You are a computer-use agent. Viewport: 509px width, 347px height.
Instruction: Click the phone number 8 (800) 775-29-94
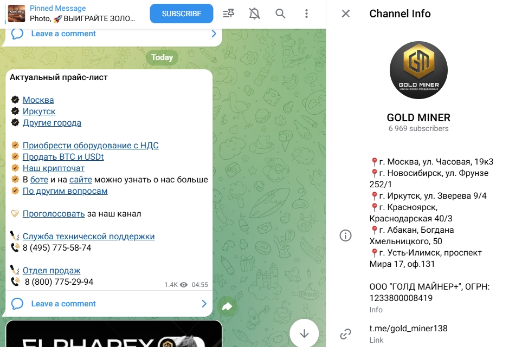59,282
